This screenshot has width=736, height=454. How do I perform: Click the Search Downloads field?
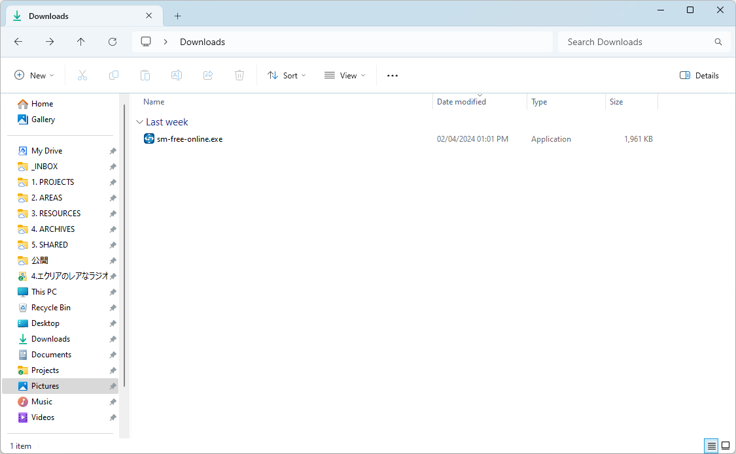point(638,42)
